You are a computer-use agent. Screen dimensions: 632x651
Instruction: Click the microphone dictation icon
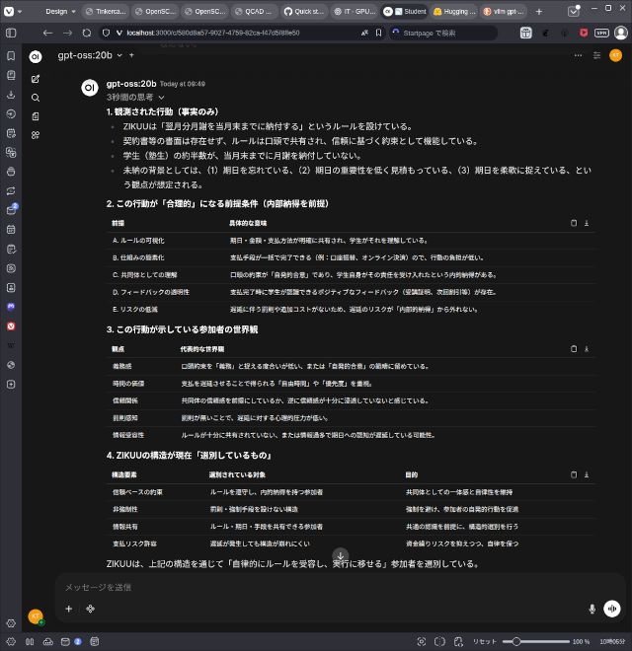[x=592, y=610]
